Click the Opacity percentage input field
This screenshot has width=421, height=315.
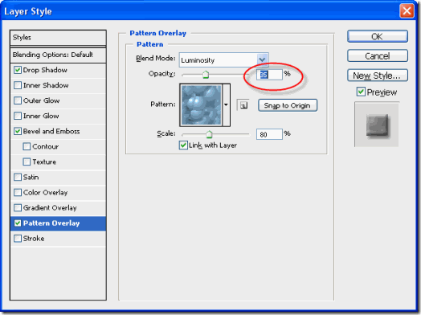pyautogui.click(x=269, y=75)
